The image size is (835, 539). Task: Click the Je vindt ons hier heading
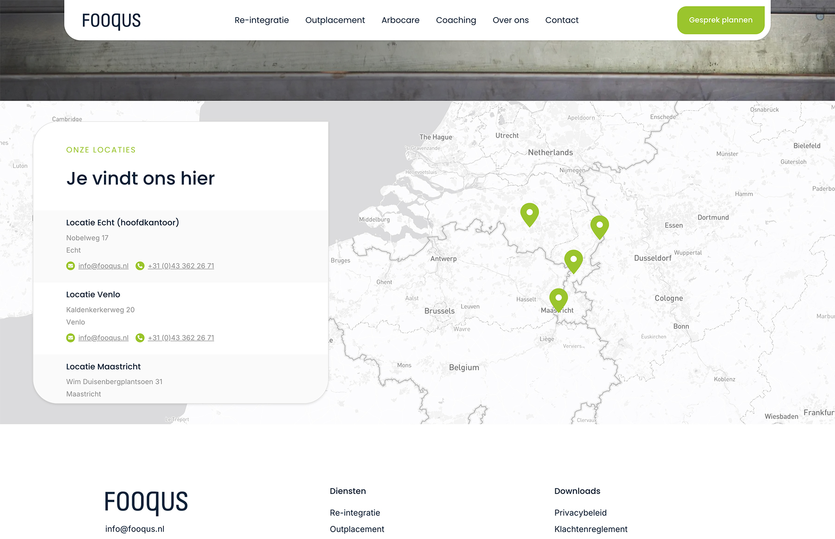(x=141, y=178)
